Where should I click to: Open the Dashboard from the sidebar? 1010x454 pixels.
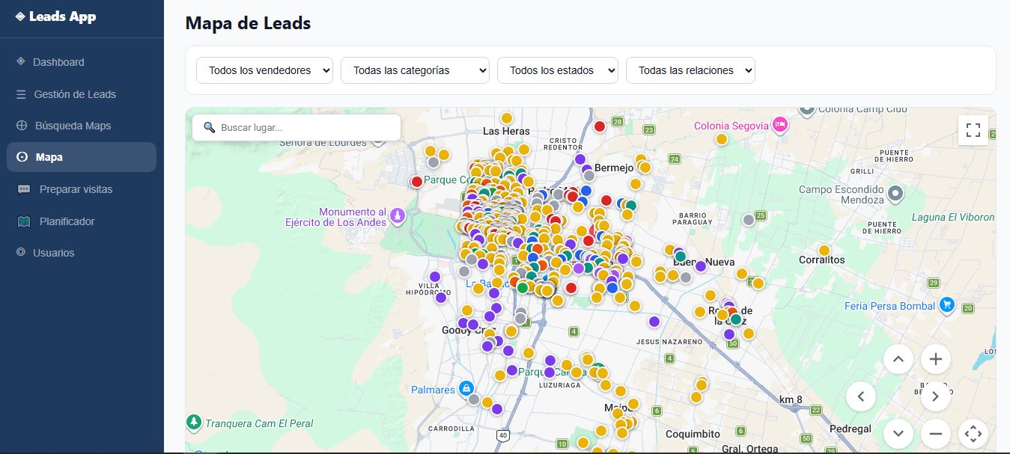(x=58, y=62)
